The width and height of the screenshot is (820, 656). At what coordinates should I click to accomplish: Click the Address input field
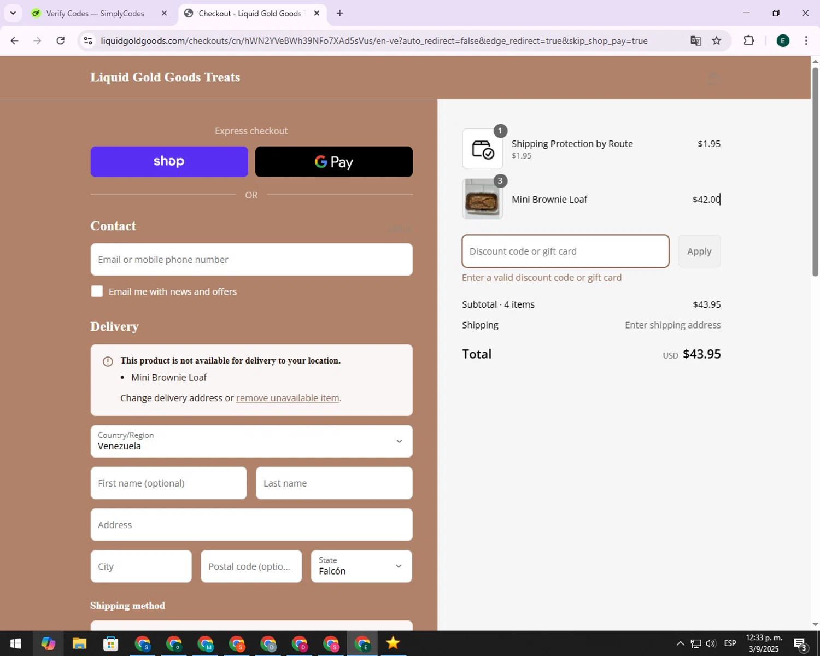pyautogui.click(x=251, y=525)
